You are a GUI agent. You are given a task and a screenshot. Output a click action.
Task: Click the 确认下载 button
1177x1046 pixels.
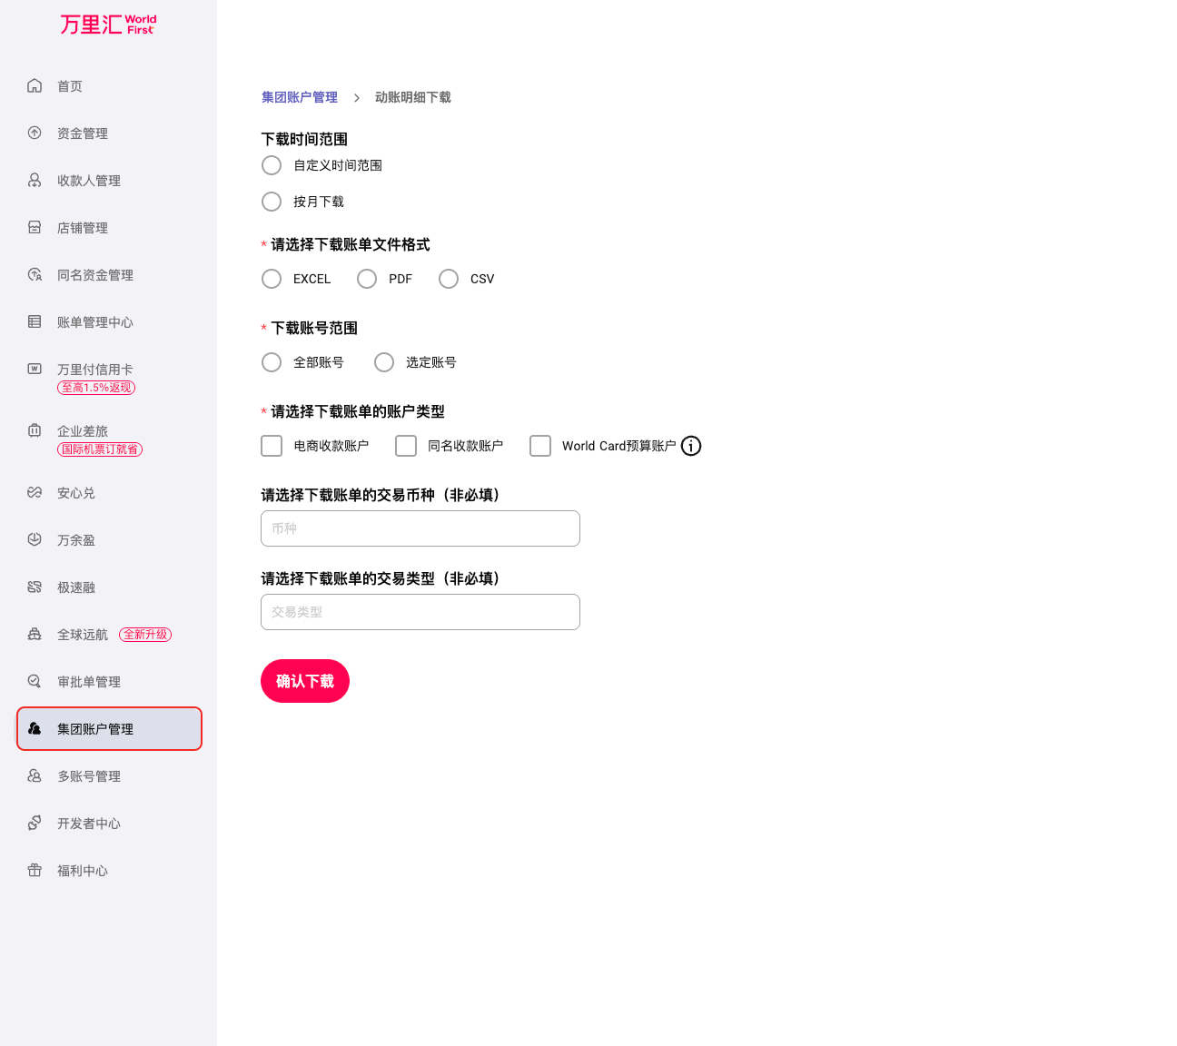click(x=305, y=681)
